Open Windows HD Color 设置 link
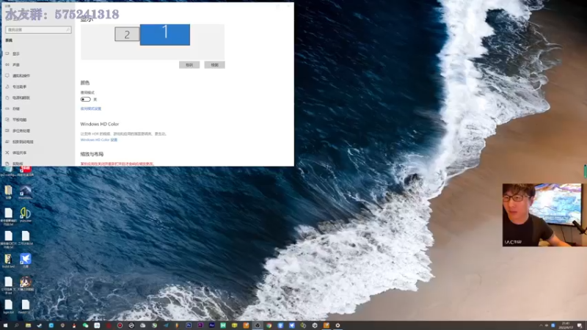Screen dimensions: 587x330 pyautogui.click(x=99, y=139)
